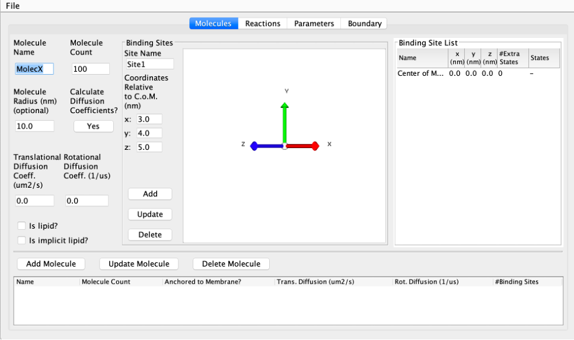Click the Molecule Name field containing MolecX
The image size is (574, 340).
34,69
